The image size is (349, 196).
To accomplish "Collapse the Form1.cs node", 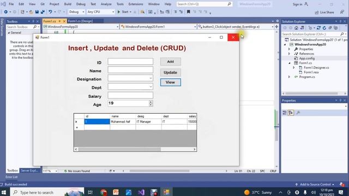I will click(290, 63).
